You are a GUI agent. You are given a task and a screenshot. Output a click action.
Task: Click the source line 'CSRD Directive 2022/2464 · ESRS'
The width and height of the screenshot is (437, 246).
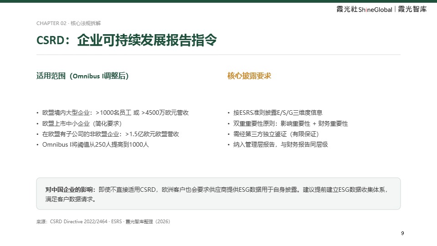(x=86, y=221)
